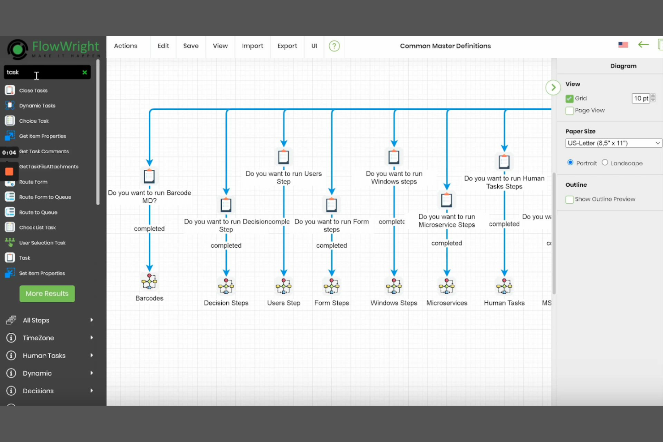
Task: Disable the Grid checkbox
Action: 569,98
